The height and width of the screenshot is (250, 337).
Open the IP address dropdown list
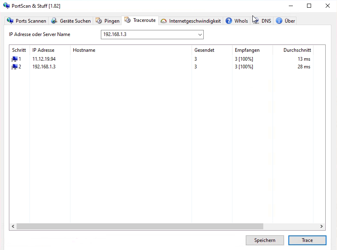coord(200,35)
